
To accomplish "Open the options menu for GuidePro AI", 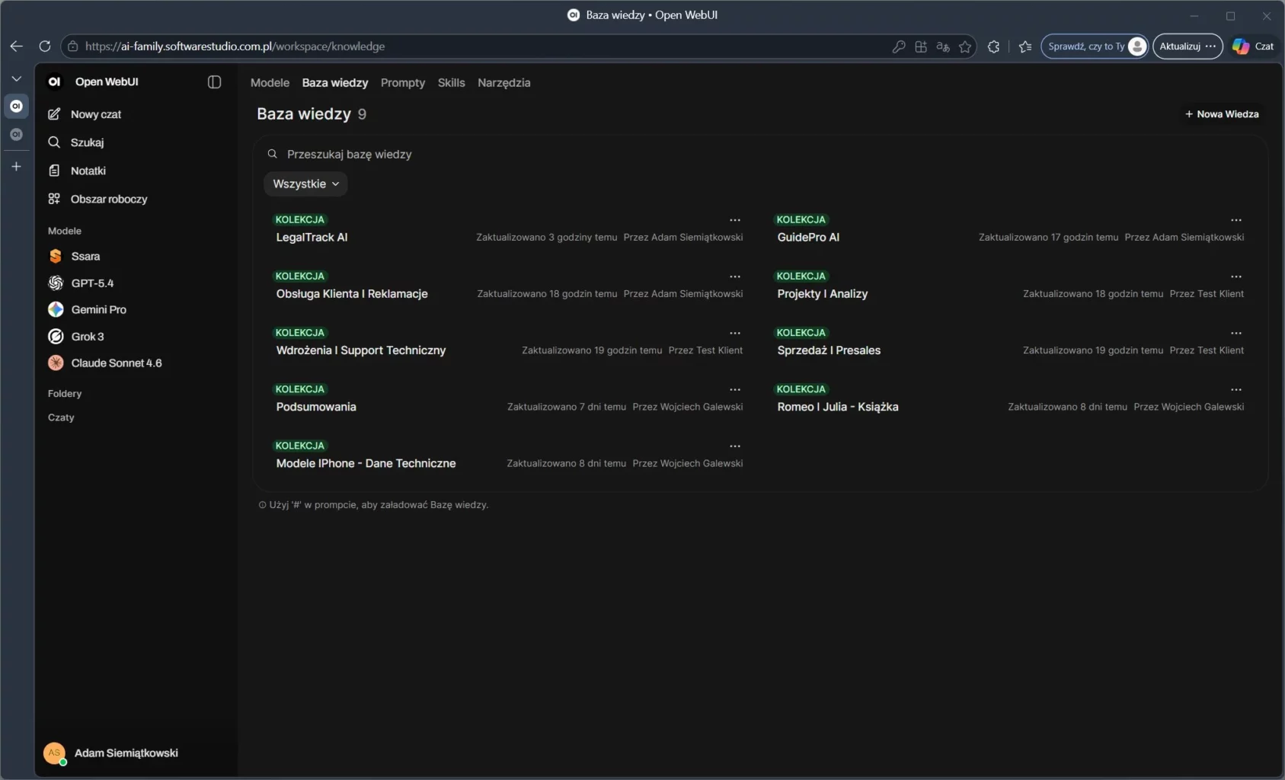I will [1235, 220].
